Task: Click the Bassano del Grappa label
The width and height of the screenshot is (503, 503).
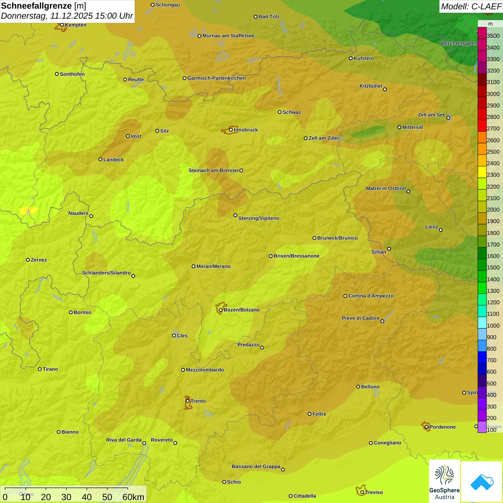Action: pyautogui.click(x=256, y=466)
